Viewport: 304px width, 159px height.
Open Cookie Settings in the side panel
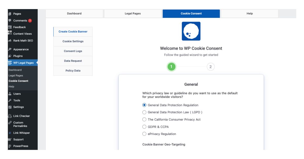pos(73,41)
